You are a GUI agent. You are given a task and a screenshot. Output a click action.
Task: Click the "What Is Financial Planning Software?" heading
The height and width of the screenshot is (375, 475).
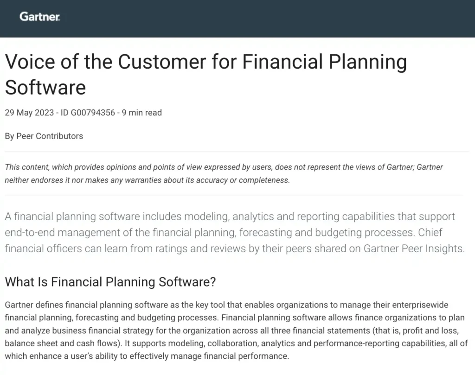click(x=110, y=282)
